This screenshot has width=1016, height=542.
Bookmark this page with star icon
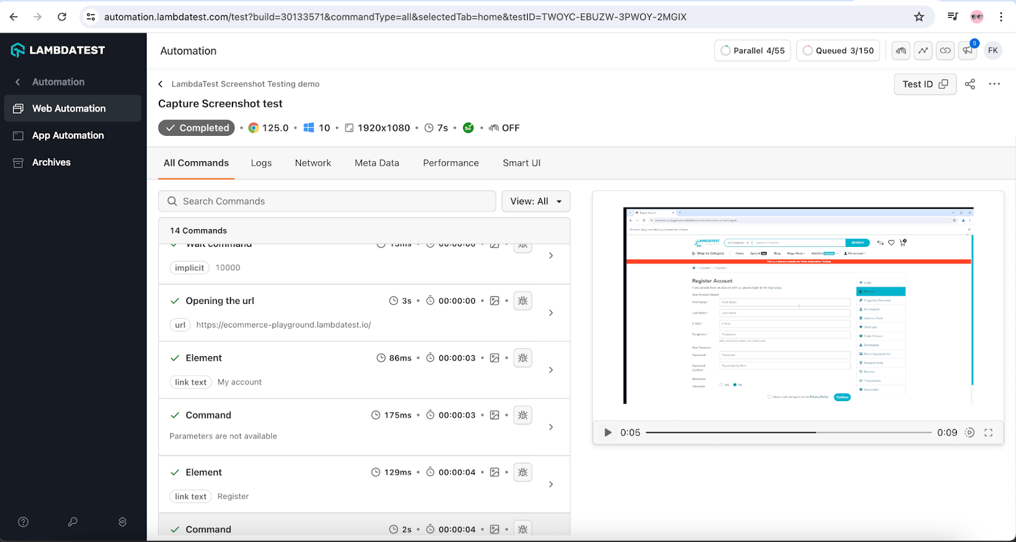tap(919, 17)
